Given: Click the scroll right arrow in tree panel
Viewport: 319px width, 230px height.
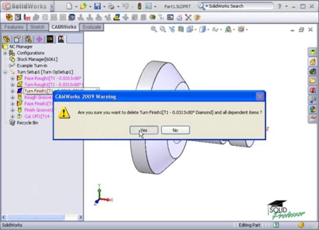Looking at the screenshot, I should click(80, 217).
